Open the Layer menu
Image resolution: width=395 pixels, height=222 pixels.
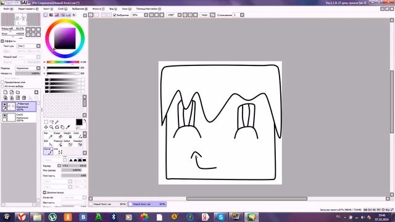click(x=62, y=9)
